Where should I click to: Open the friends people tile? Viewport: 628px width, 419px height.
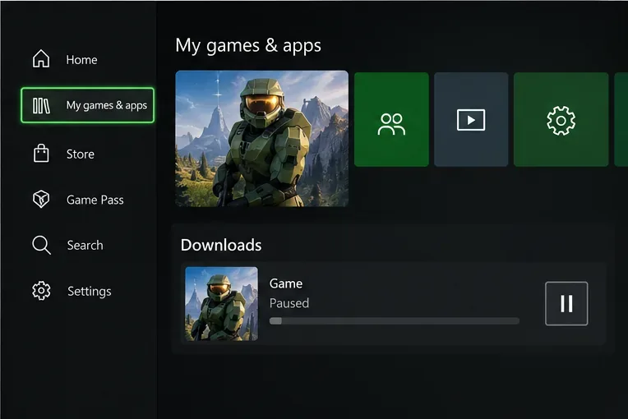coord(391,120)
